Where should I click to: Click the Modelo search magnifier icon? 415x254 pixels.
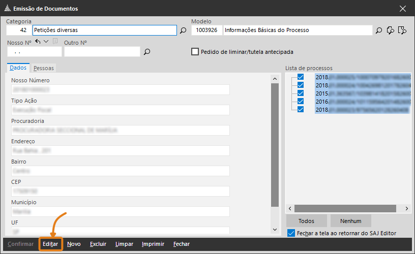(378, 30)
